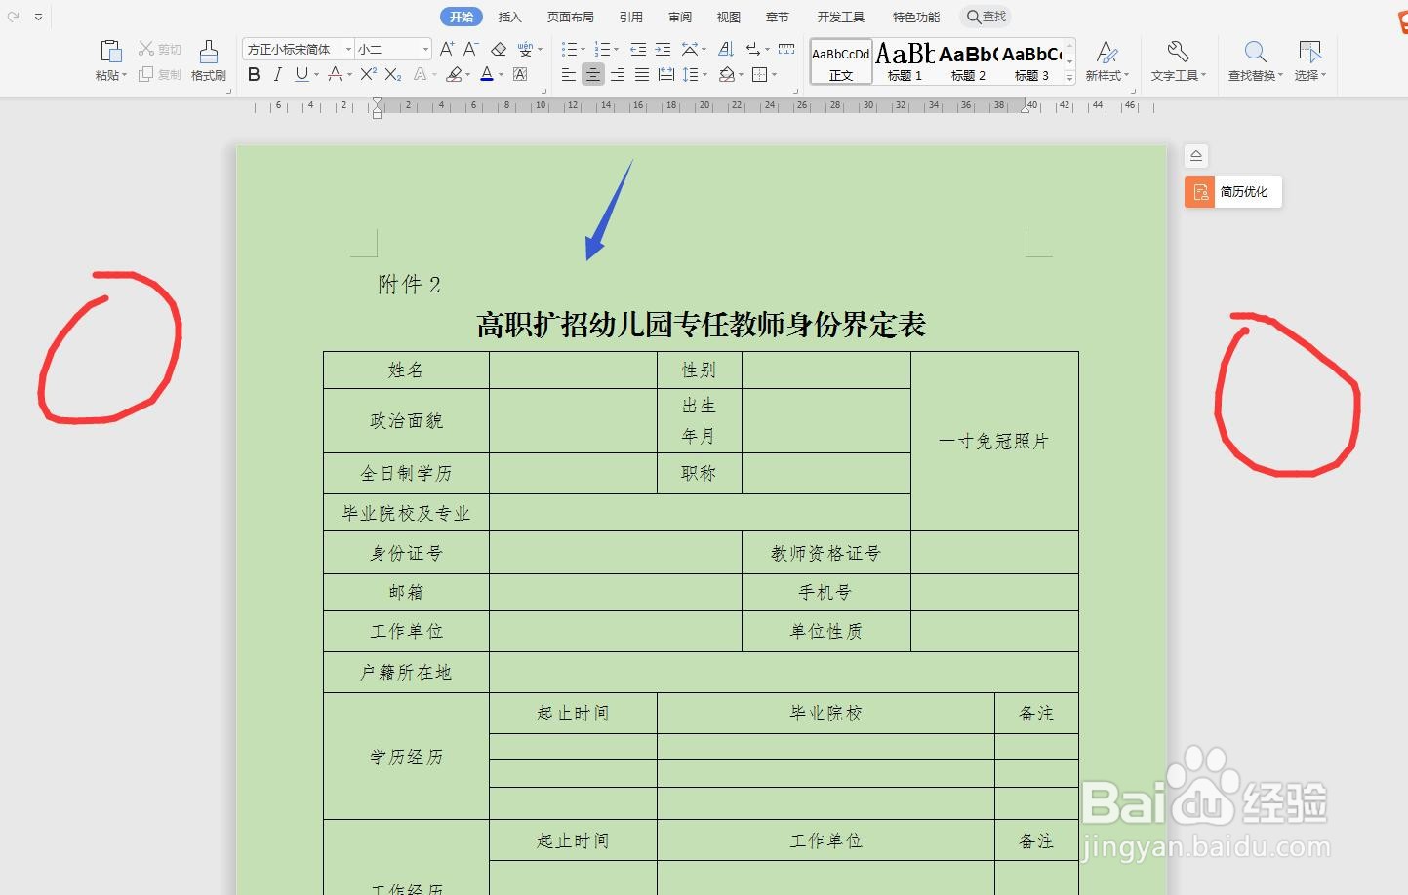The width and height of the screenshot is (1408, 895).
Task: Click the increase indent icon
Action: [x=663, y=49]
